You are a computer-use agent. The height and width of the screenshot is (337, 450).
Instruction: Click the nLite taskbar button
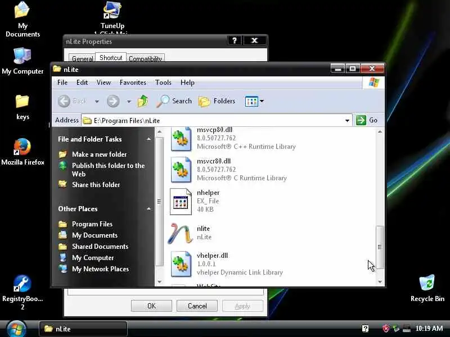tap(83, 329)
